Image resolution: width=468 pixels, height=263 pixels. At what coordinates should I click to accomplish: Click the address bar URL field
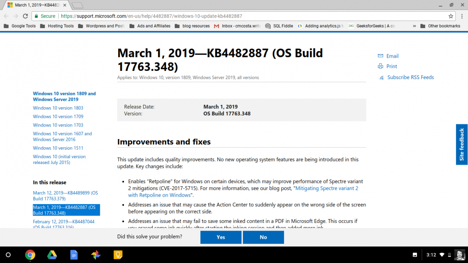244,16
